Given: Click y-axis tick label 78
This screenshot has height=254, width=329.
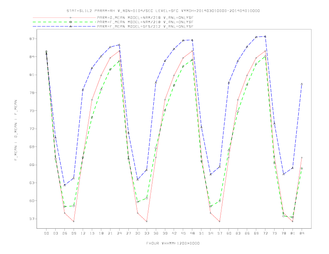Looking at the screenshot, I should 32,93.
